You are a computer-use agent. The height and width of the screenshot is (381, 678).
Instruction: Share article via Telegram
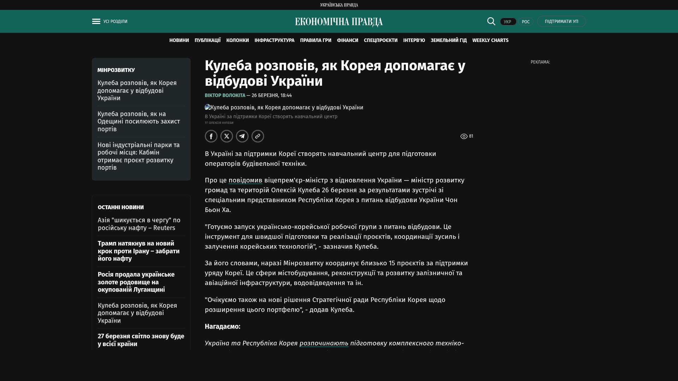242,136
